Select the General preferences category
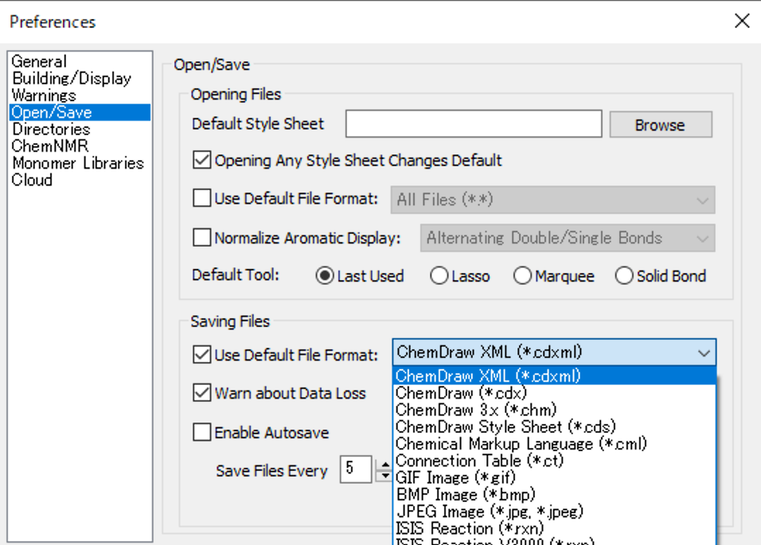The width and height of the screenshot is (761, 545). tap(38, 61)
